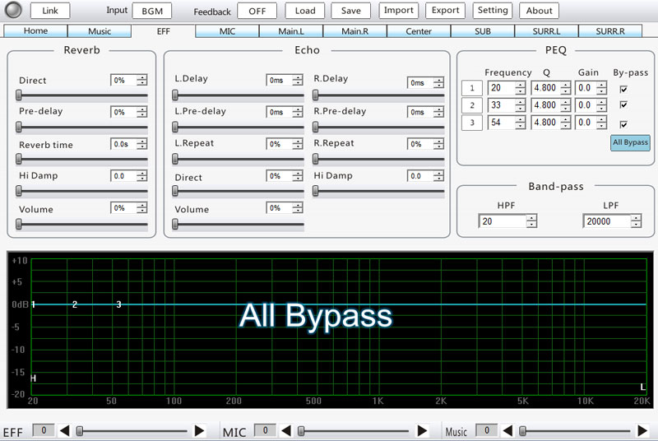Click the EFF volume left arrow
Screen dimensions: 658x441
(66, 430)
